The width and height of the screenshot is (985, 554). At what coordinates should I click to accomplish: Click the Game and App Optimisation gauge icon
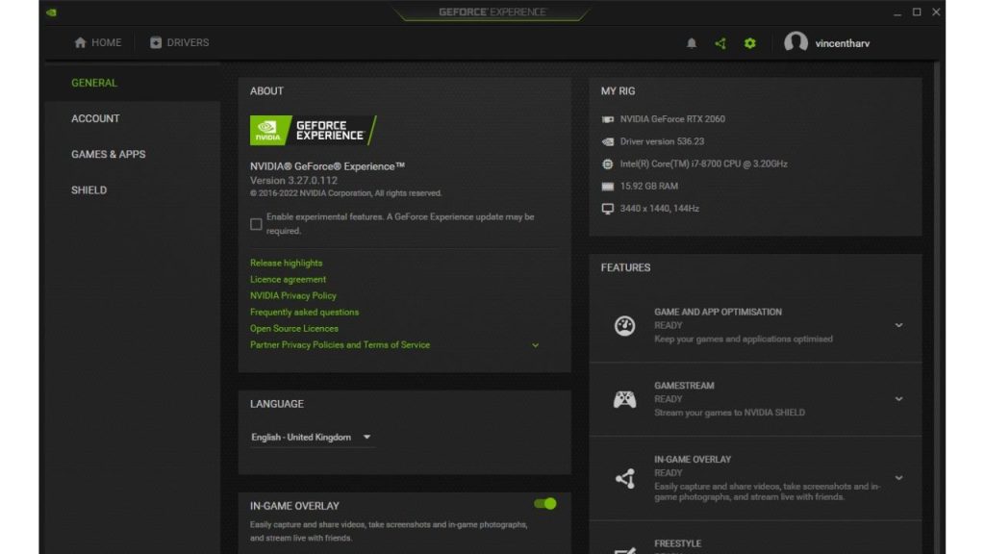click(624, 325)
